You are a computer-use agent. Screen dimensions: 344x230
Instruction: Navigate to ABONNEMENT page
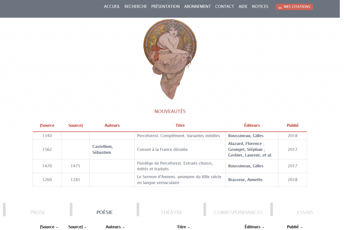198,7
